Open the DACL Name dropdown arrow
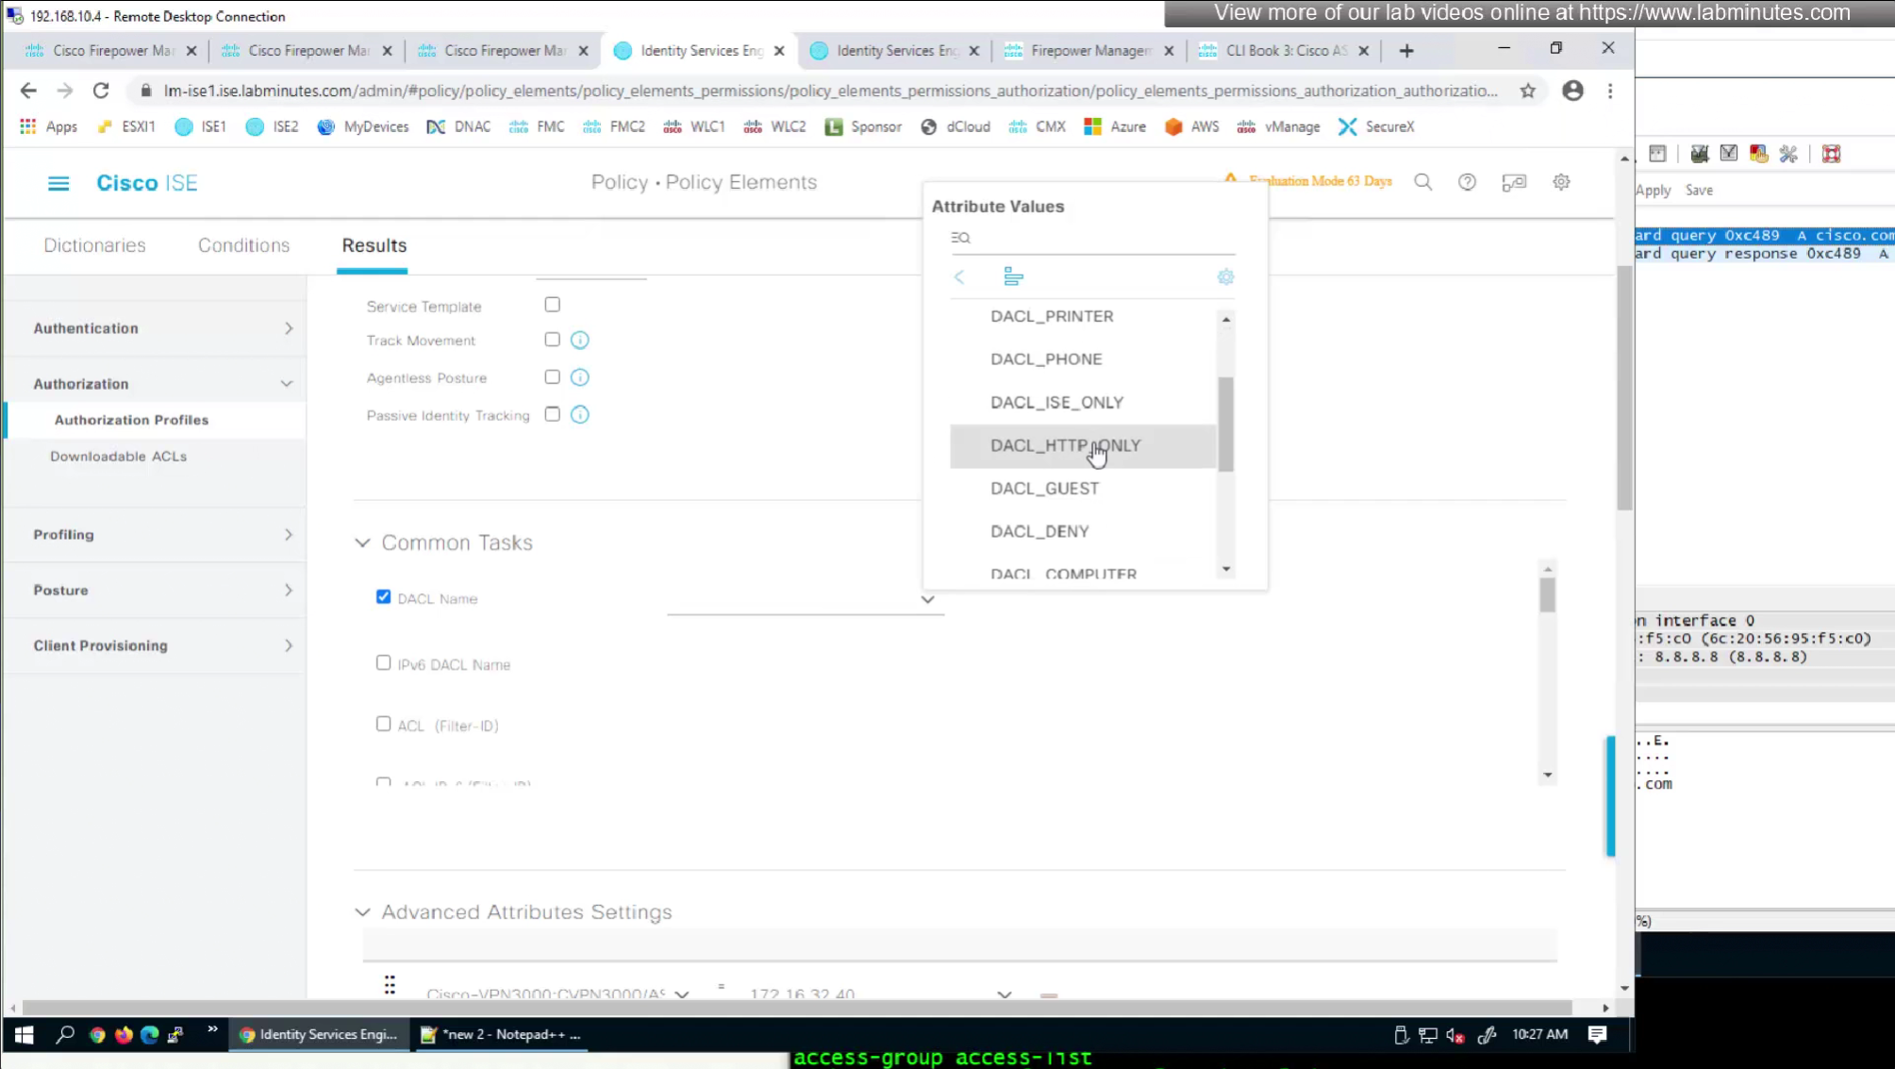 point(927,599)
